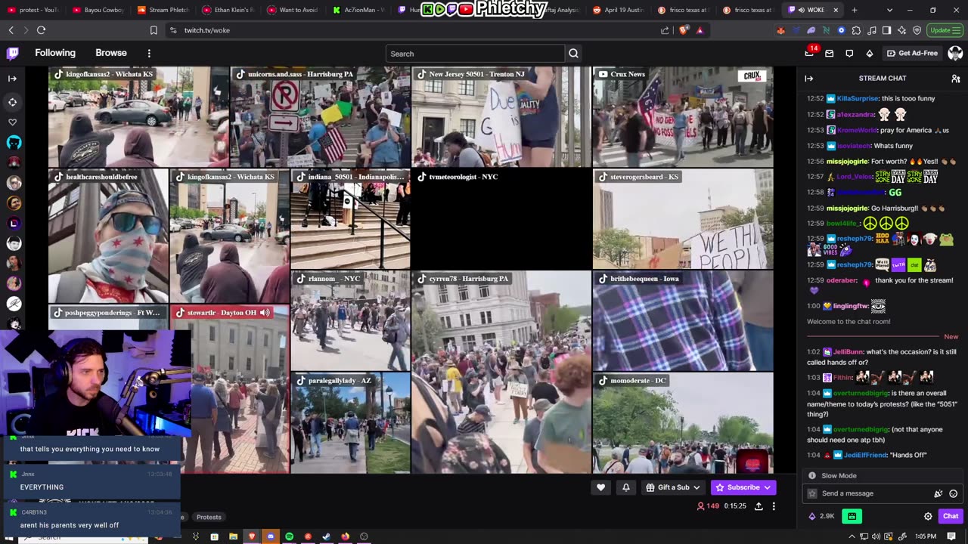This screenshot has width=968, height=544.
Task: Collapse the Stream Chat panel
Action: (808, 79)
